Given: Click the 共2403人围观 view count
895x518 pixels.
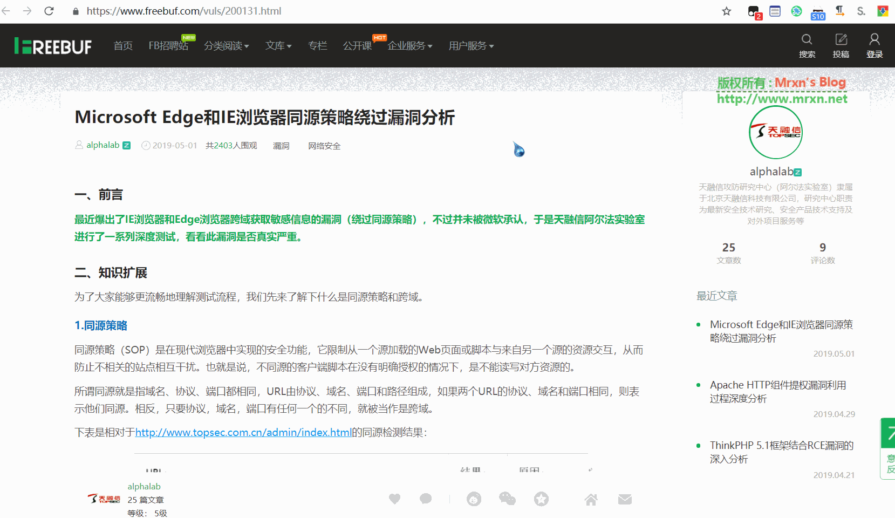Looking at the screenshot, I should pyautogui.click(x=231, y=146).
